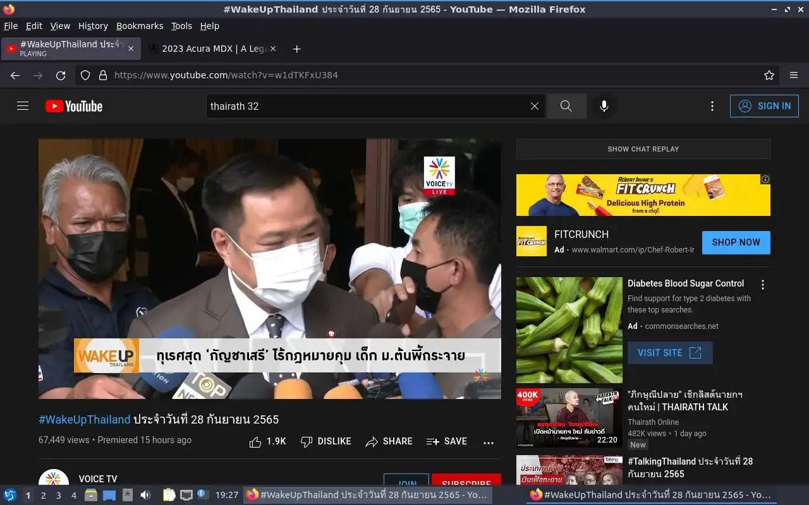Viewport: 809px width, 505px height.
Task: Switch to workspace 2
Action: (x=44, y=496)
